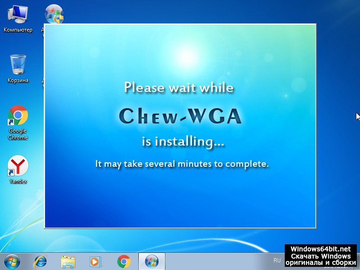The width and height of the screenshot is (360, 270).
Task: Click the active Chew-WGA installer taskbar button
Action: (151, 261)
